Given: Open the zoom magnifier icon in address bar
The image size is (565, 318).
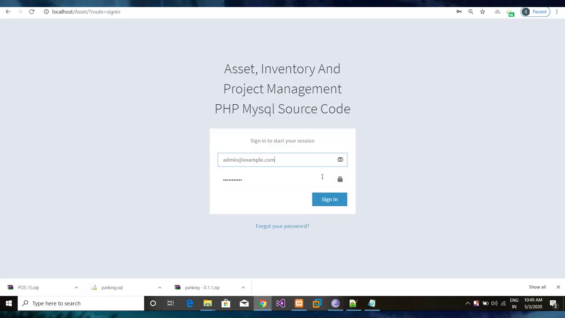Looking at the screenshot, I should tap(471, 12).
